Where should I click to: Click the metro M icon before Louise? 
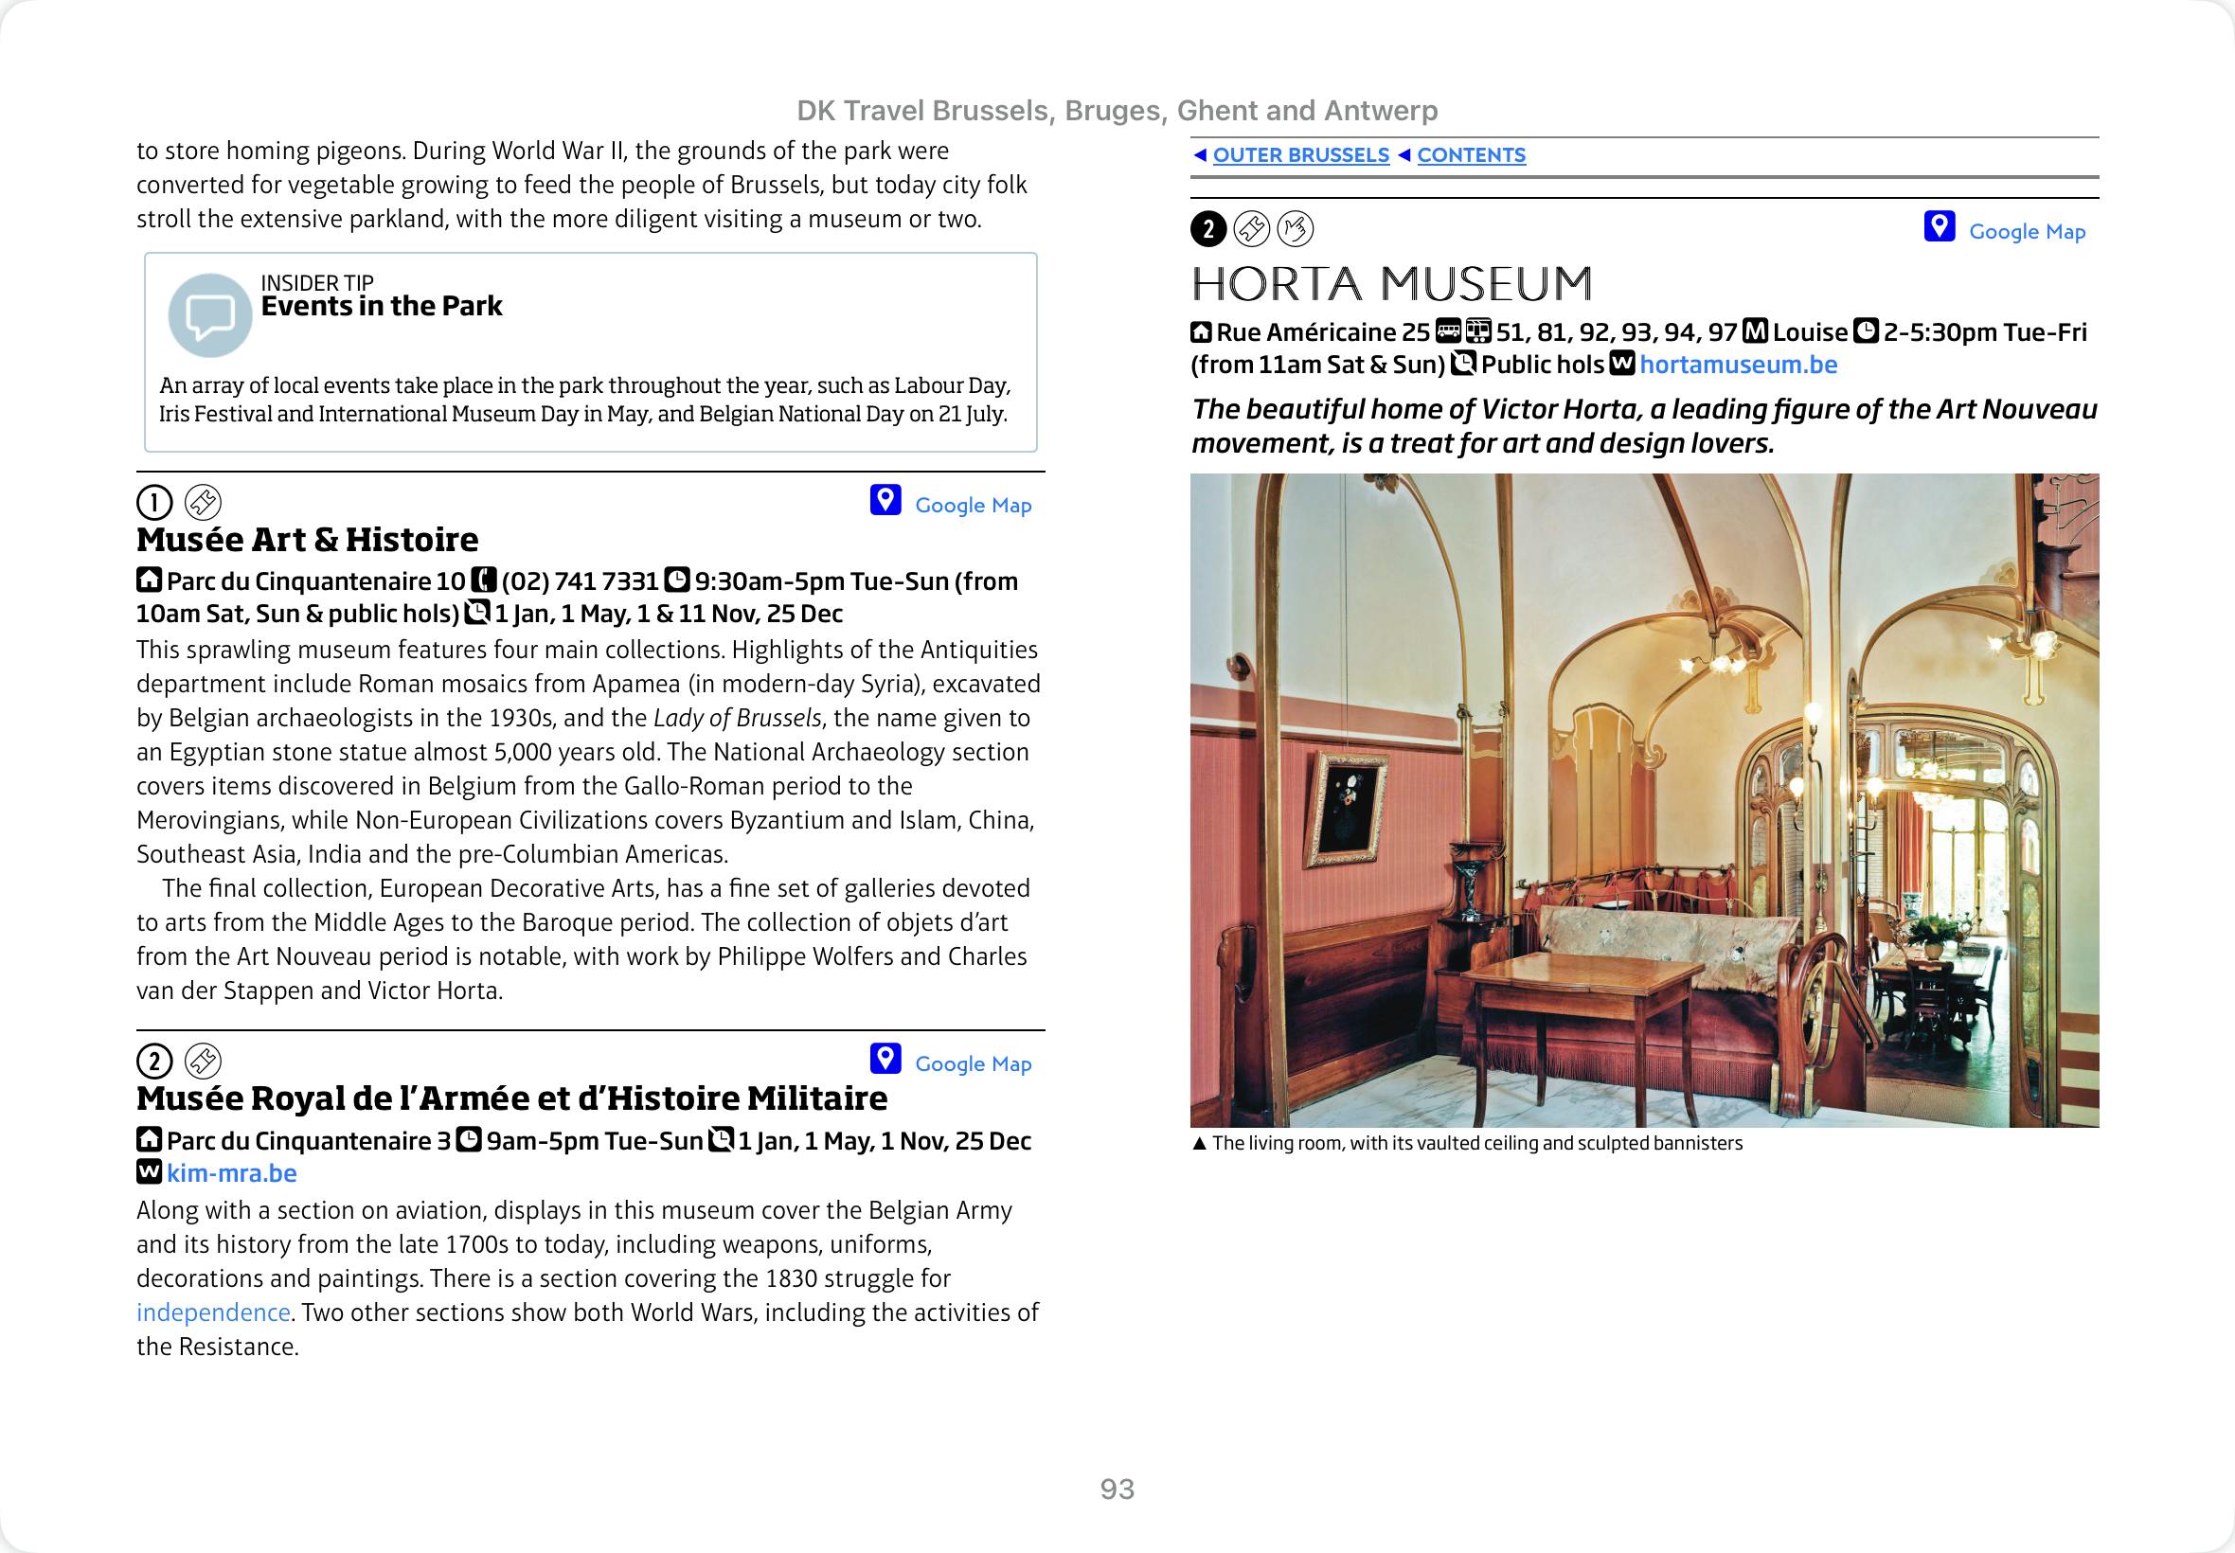click(x=1754, y=331)
